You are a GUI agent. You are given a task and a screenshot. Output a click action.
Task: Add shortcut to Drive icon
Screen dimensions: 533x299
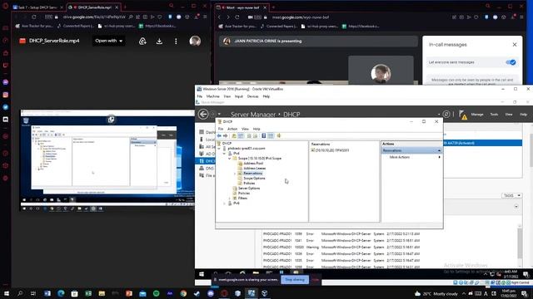click(142, 41)
